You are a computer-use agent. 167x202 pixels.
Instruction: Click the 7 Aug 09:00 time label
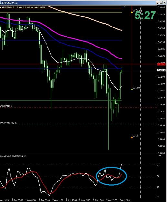pos(44,200)
